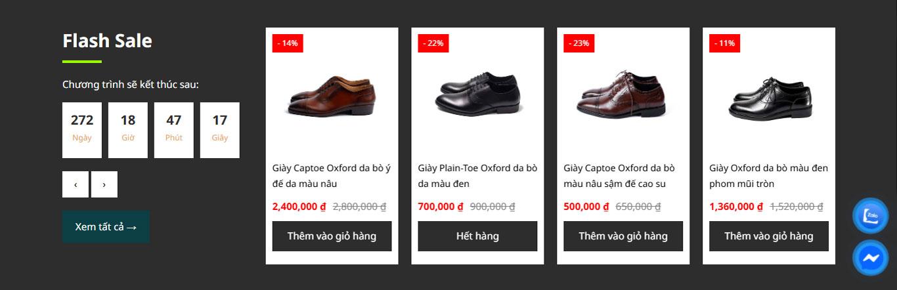Click the -14% discount badge
Image resolution: width=897 pixels, height=290 pixels.
click(288, 43)
